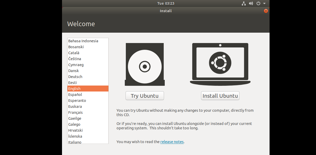Screen dimensions: 316x155
Task: Select Esperanto language
Action: coord(88,101)
